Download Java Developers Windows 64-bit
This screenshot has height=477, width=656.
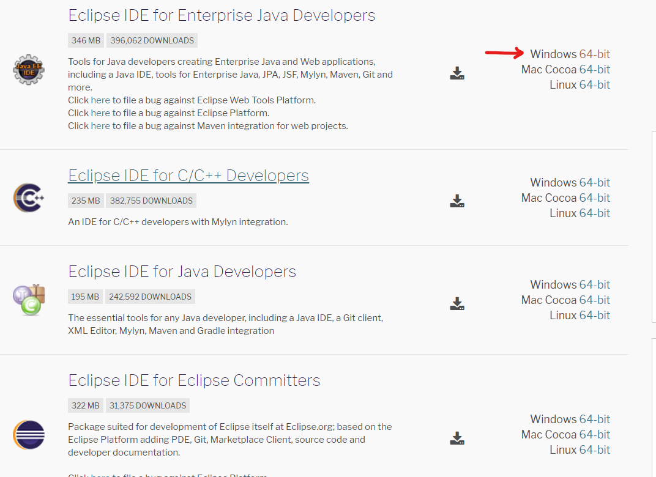pyautogui.click(x=595, y=285)
